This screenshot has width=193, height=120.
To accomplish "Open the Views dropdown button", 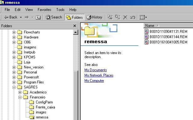I will pos(143,17).
